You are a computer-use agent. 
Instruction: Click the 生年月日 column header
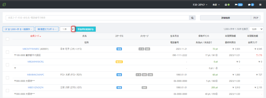175,36
